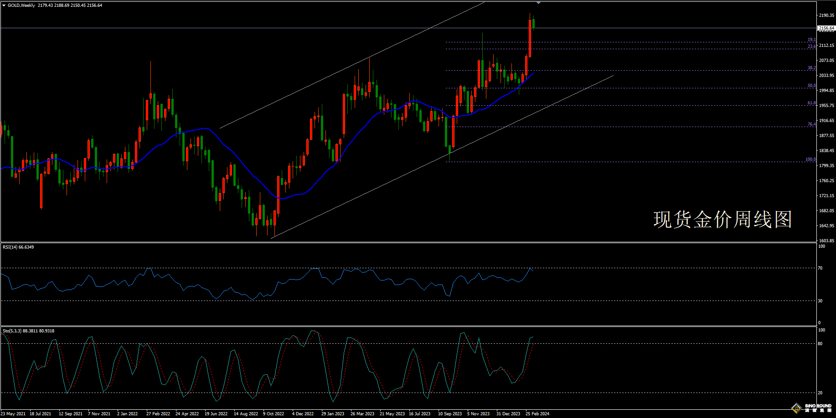Screen dimensions: 836x418
Task: Select the GOLD,Weekly symbol title text
Action: [21, 5]
